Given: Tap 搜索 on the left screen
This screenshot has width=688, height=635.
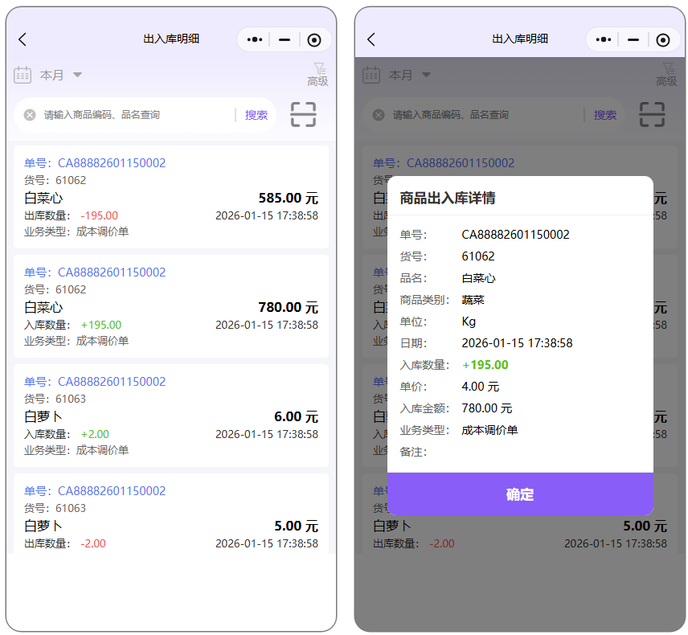Looking at the screenshot, I should pos(256,115).
